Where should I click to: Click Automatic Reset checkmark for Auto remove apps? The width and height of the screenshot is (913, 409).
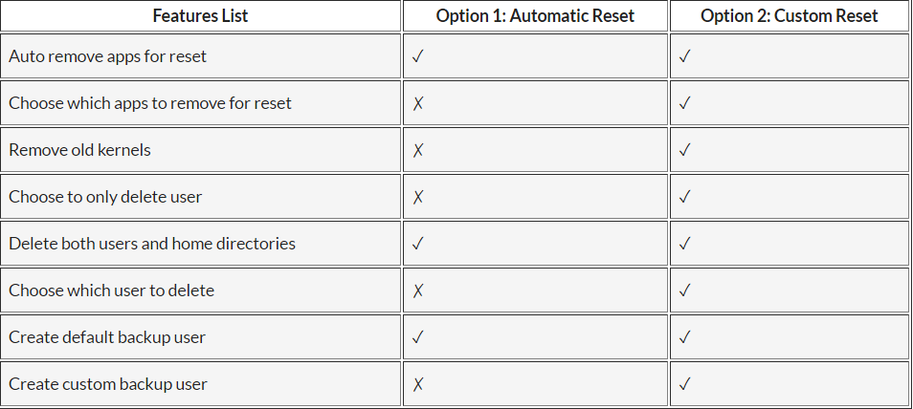tap(418, 56)
